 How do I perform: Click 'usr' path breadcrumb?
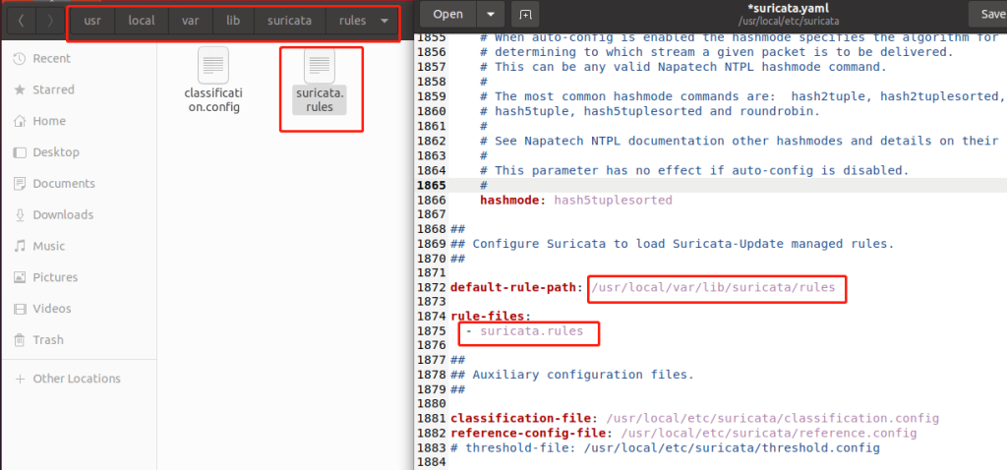click(92, 21)
